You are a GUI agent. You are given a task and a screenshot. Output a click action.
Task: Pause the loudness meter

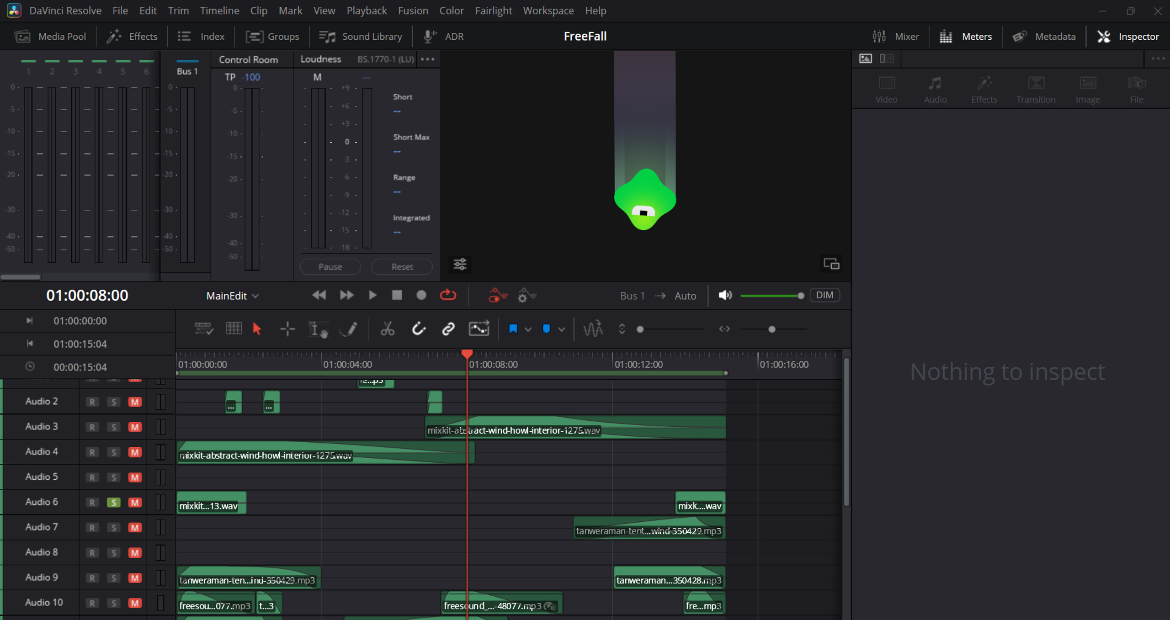click(x=330, y=267)
